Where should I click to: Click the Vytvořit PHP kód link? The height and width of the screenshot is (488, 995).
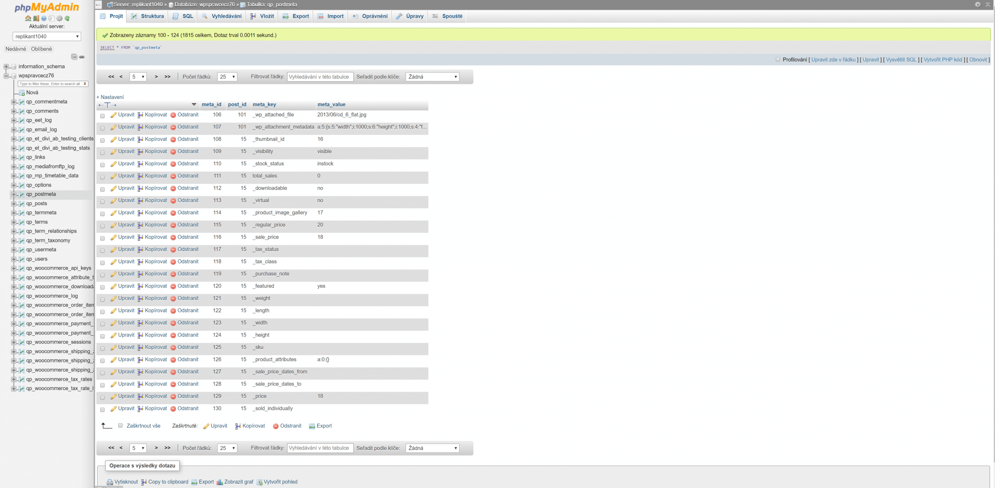[x=943, y=59]
